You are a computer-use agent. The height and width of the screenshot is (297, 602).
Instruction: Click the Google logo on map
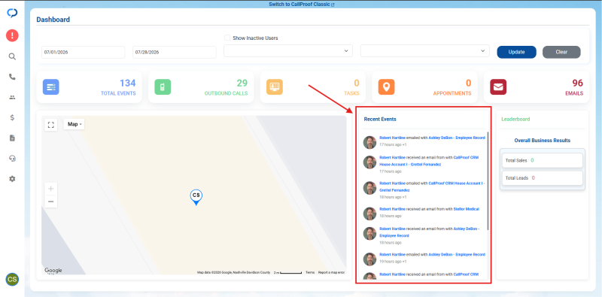coord(53,271)
